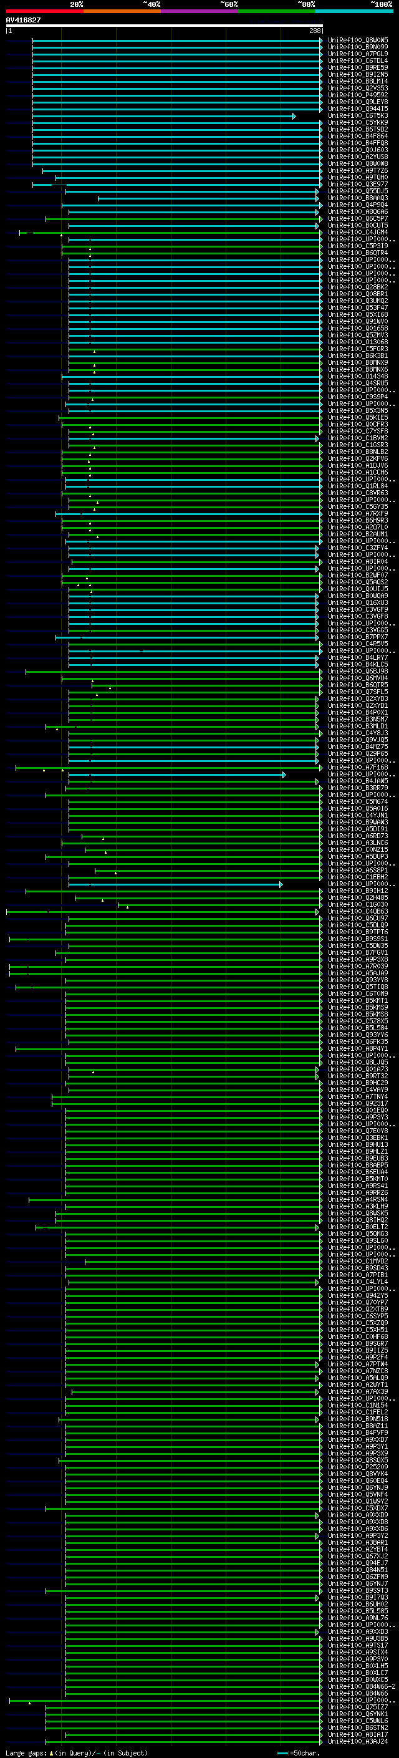Open the UniRef100_C1EBH2 entry
The image size is (399, 1758).
pyautogui.click(x=358, y=877)
